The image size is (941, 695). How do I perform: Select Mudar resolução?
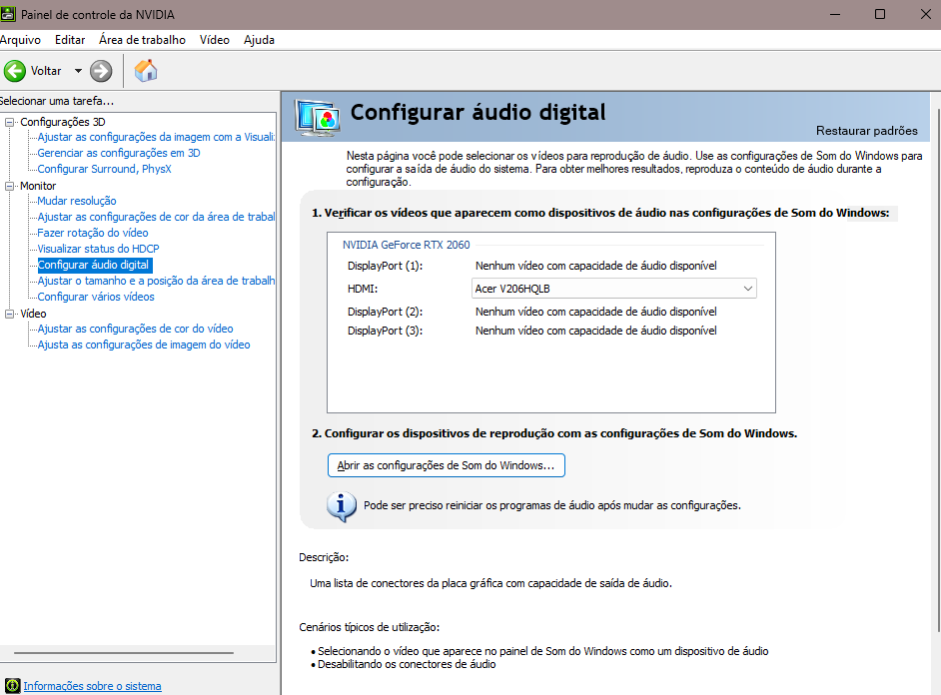tap(77, 201)
